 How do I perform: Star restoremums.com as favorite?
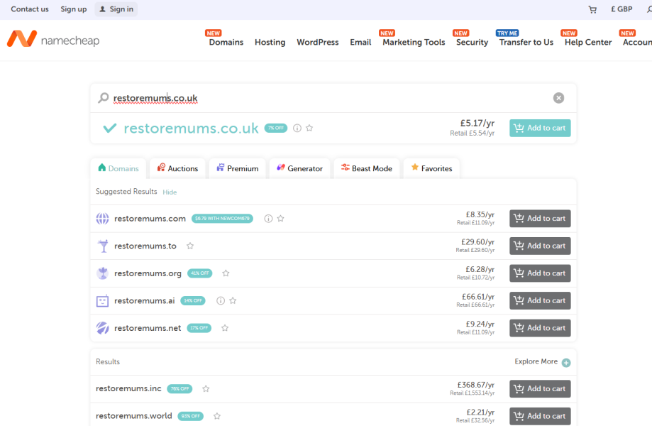coord(281,219)
